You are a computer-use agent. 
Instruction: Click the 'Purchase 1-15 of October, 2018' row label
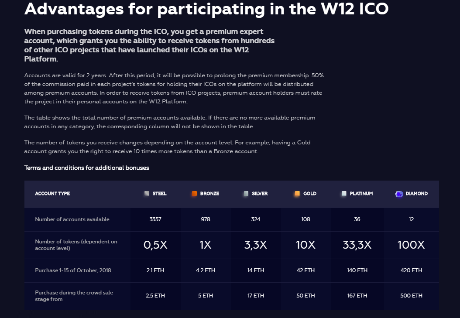pos(73,270)
